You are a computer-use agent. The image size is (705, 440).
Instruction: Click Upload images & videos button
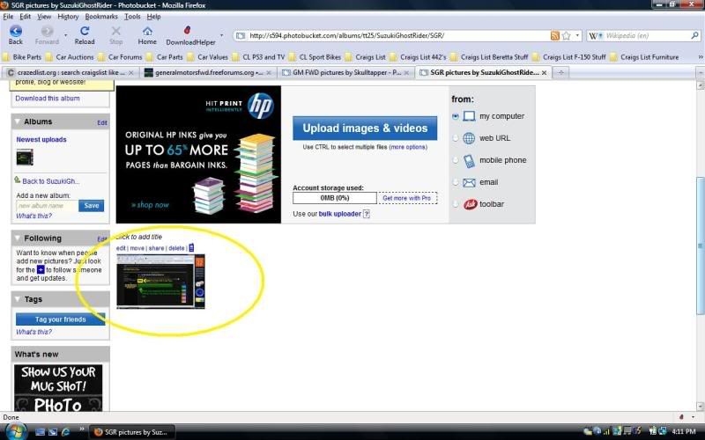[x=365, y=128]
